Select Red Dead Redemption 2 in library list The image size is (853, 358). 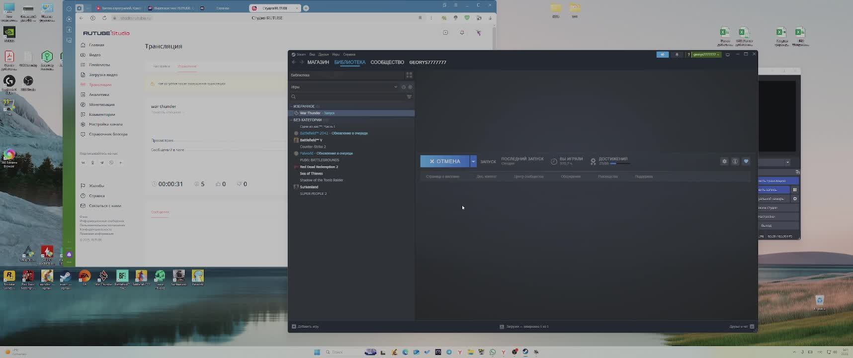[x=351, y=167]
